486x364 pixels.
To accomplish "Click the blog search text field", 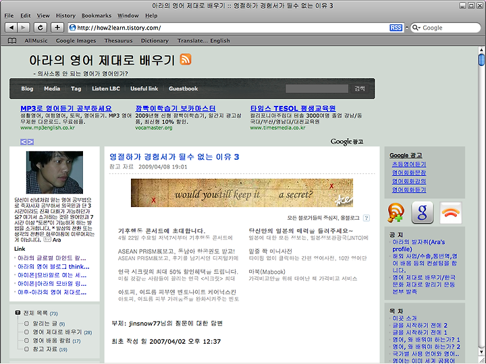I will click(317, 88).
